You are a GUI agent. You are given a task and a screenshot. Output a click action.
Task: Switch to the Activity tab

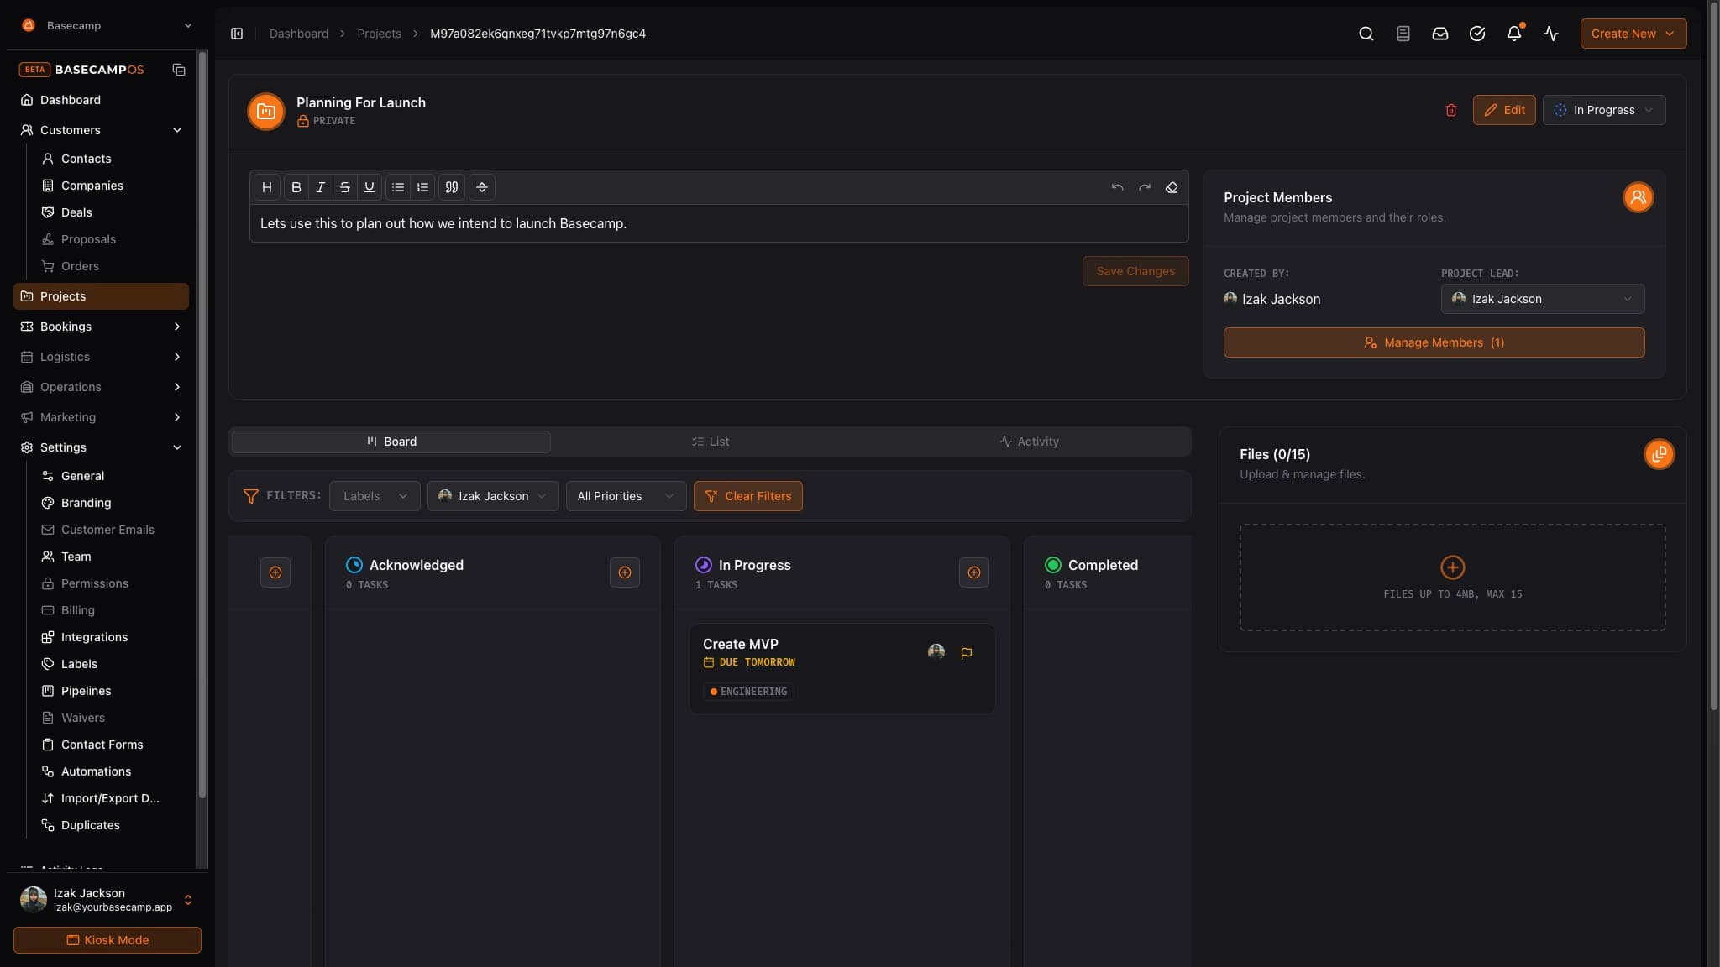tap(1029, 442)
